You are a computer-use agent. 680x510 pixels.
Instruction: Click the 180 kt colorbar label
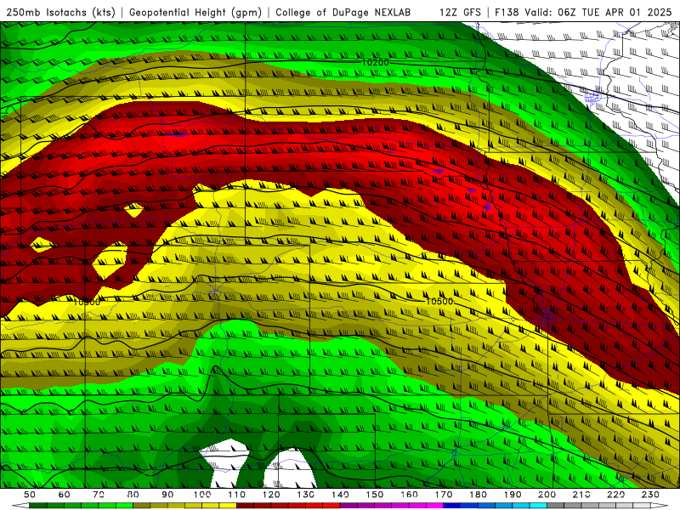478,495
